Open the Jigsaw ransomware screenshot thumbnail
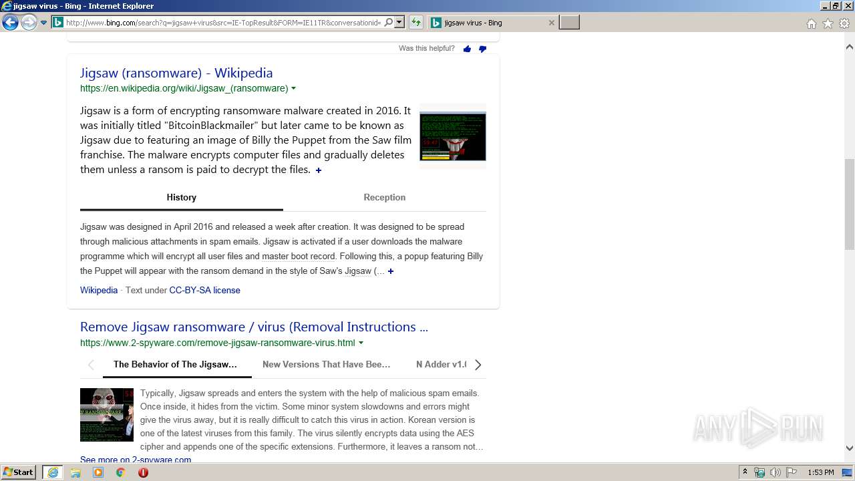The image size is (855, 481). click(453, 136)
